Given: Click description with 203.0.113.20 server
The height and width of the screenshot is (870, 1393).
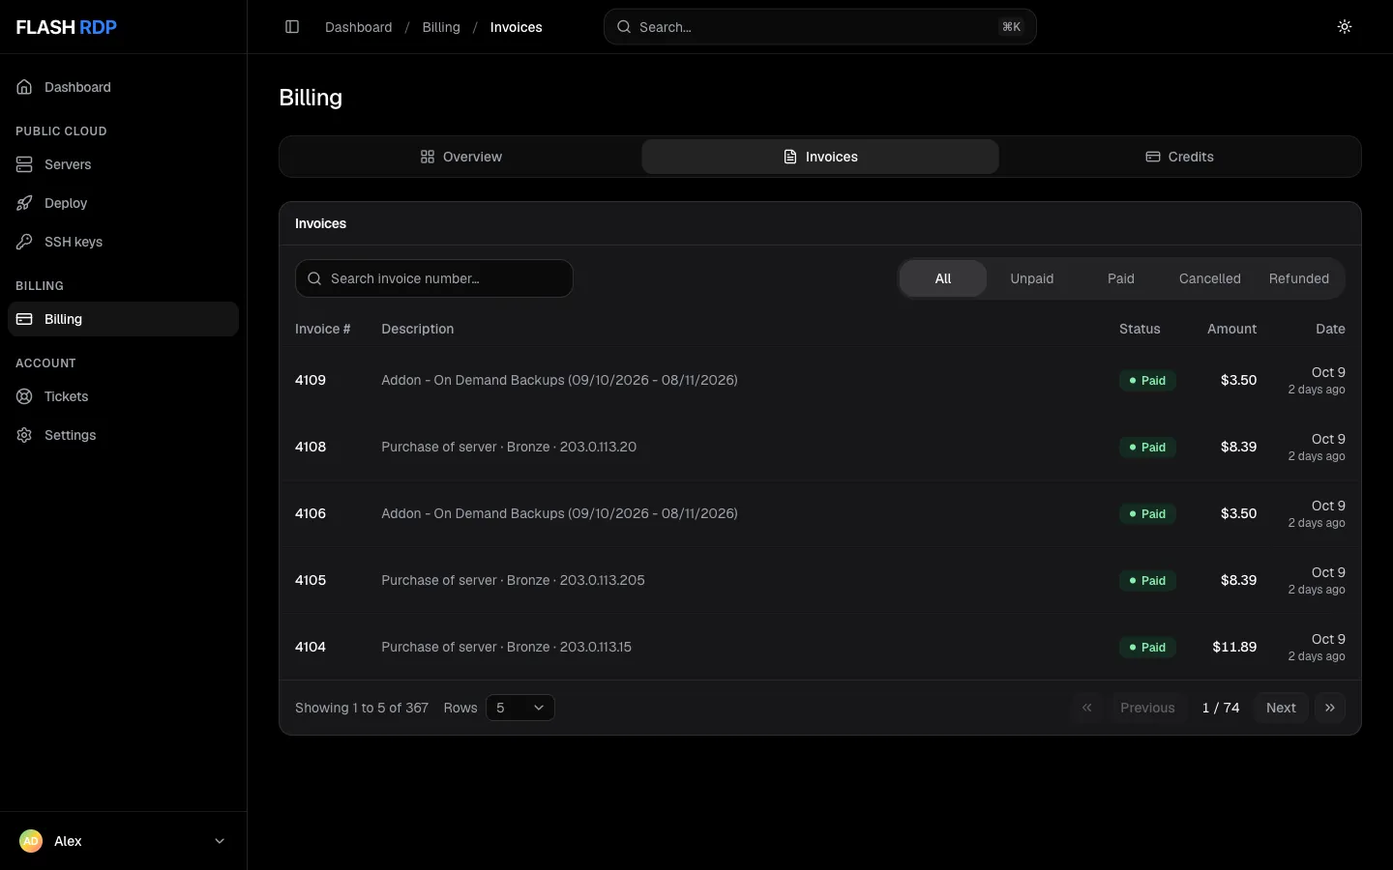Looking at the screenshot, I should (509, 448).
